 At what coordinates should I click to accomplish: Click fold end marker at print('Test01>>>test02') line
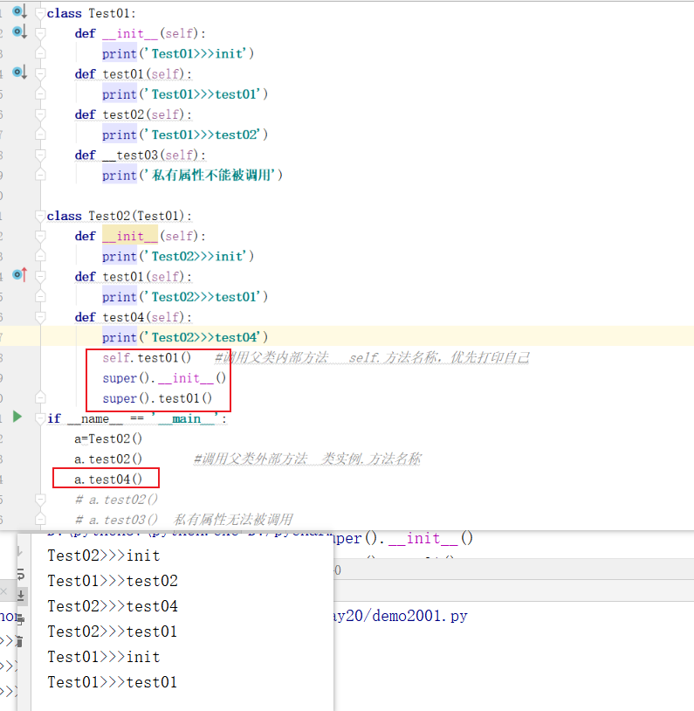(x=40, y=135)
